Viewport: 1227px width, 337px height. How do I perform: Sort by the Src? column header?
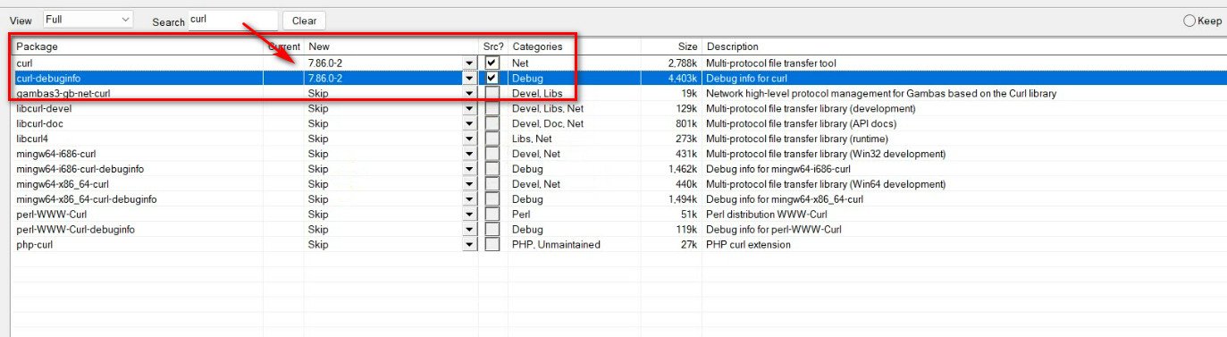pyautogui.click(x=493, y=46)
